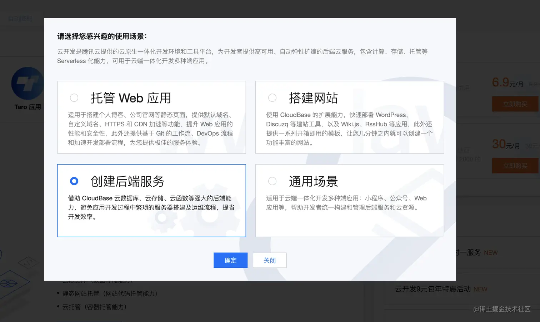Select the 托管 Web 应用 option
The width and height of the screenshot is (540, 322).
pyautogui.click(x=74, y=97)
